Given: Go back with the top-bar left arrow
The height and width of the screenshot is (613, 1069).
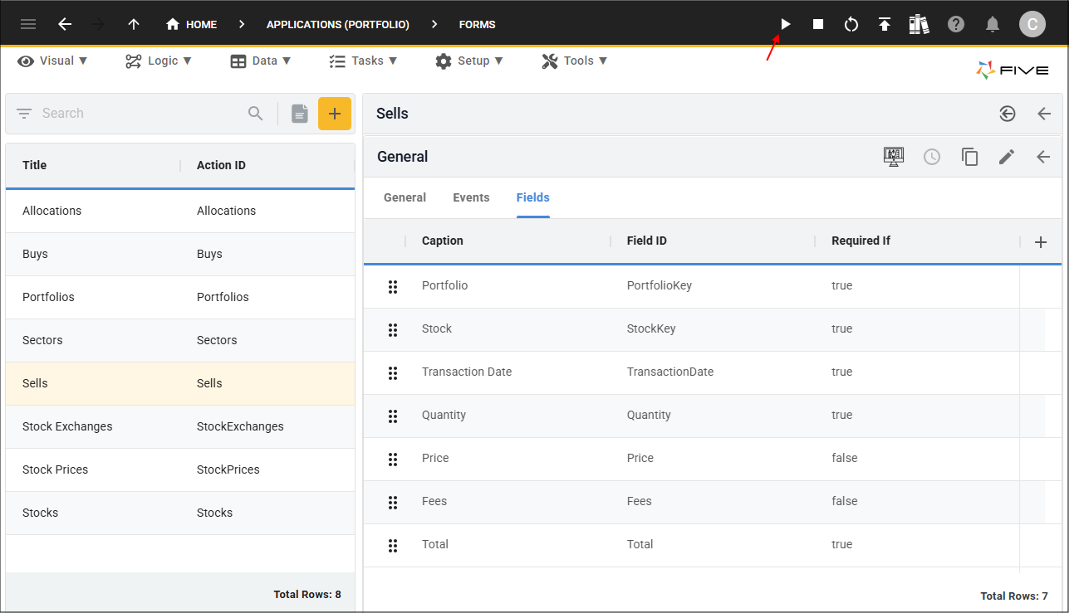Looking at the screenshot, I should point(65,24).
